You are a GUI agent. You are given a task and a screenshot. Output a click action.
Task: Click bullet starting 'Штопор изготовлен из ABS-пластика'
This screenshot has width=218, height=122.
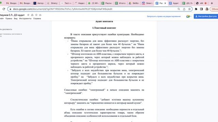pyautogui.click(x=107, y=61)
